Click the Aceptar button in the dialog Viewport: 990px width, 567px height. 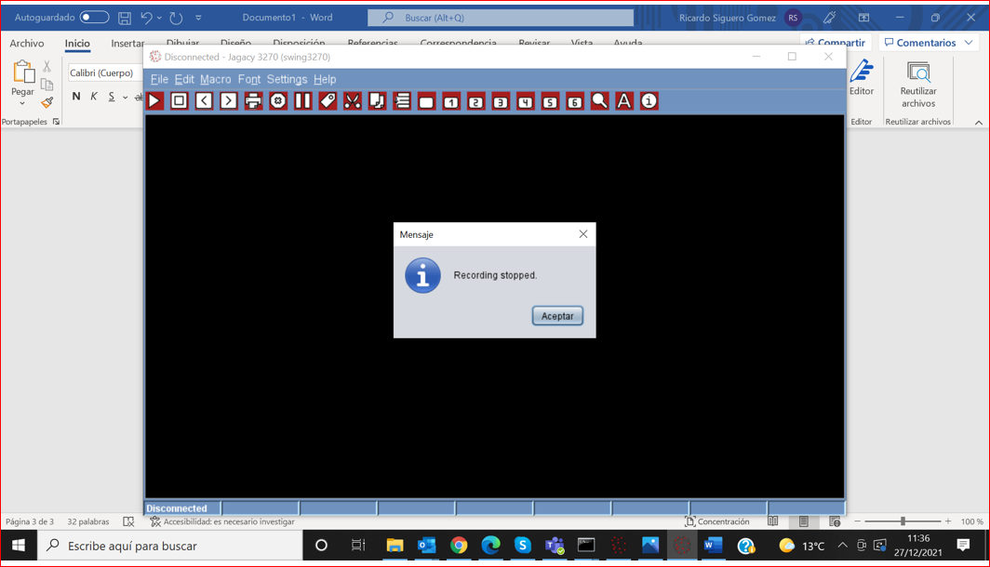[557, 316]
